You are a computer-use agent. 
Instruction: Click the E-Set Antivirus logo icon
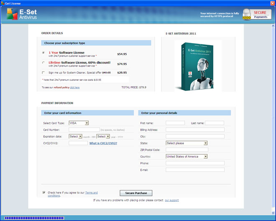click(x=12, y=15)
